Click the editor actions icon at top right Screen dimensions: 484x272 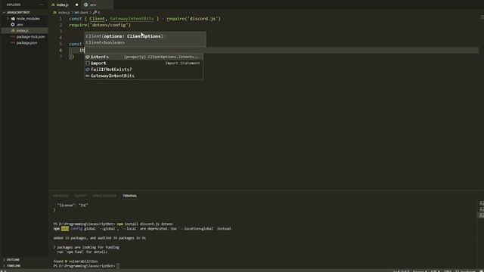pos(482,17)
